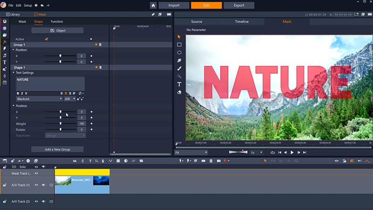Click the NATURE text input box
This screenshot has width=373, height=210.
pos(50,84)
